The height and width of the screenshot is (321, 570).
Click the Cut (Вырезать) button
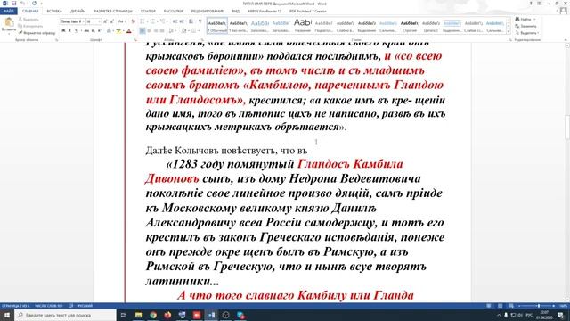tap(28, 20)
